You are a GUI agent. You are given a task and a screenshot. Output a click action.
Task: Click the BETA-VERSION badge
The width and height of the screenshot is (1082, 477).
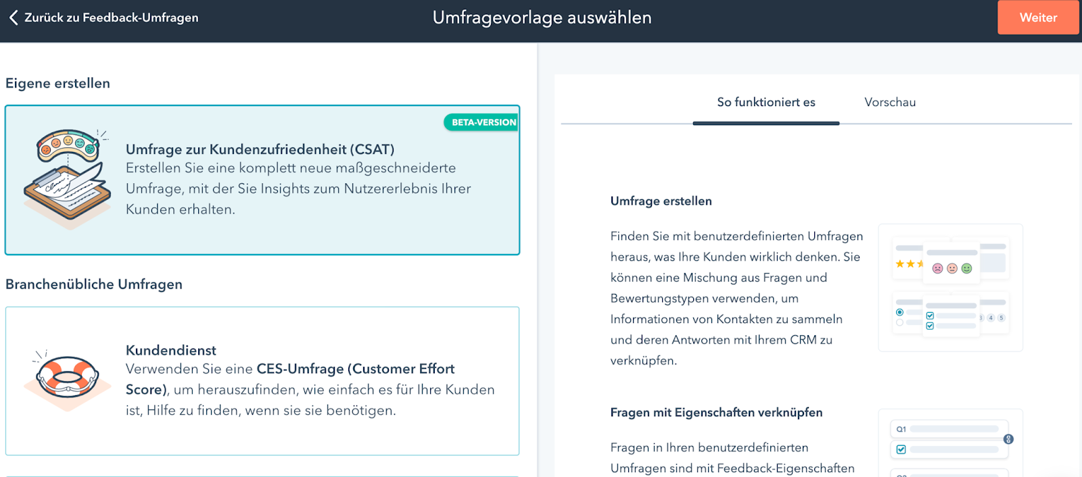pyautogui.click(x=482, y=122)
